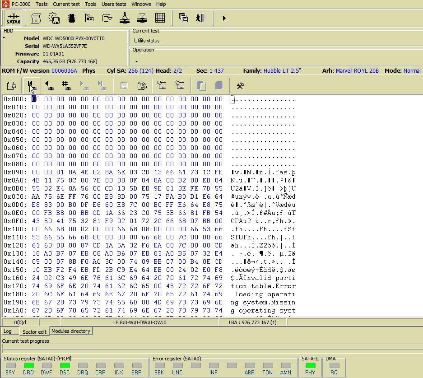Open the Windows menu
The height and width of the screenshot is (378, 423).
coord(141,4)
